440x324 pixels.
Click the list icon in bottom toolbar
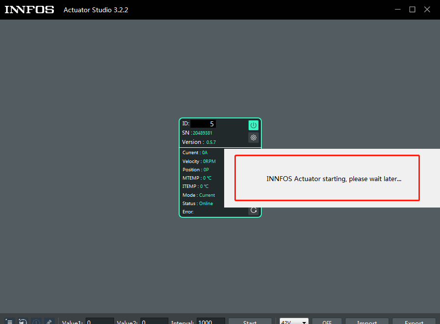coord(9,322)
